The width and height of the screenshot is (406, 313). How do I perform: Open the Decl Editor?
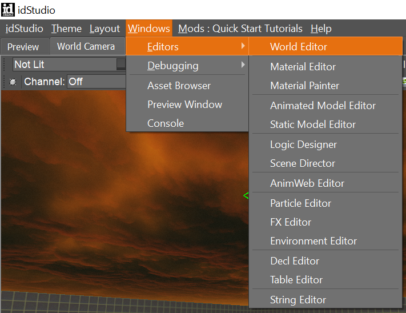[x=325, y=261]
